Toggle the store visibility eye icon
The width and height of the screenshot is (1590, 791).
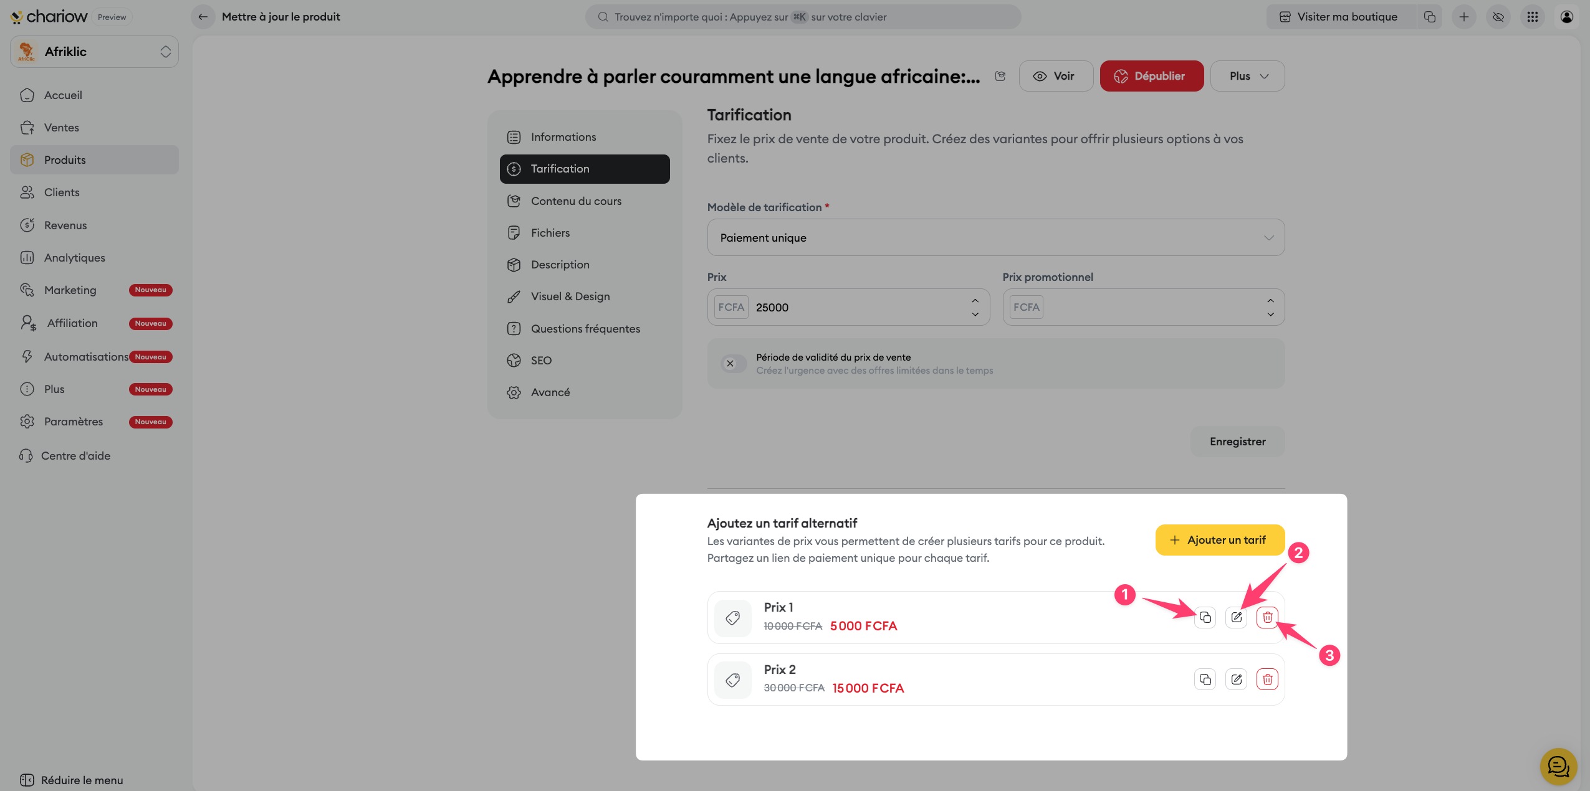pyautogui.click(x=1498, y=17)
